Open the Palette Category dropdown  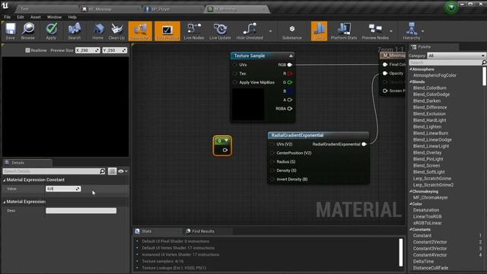[x=456, y=56]
